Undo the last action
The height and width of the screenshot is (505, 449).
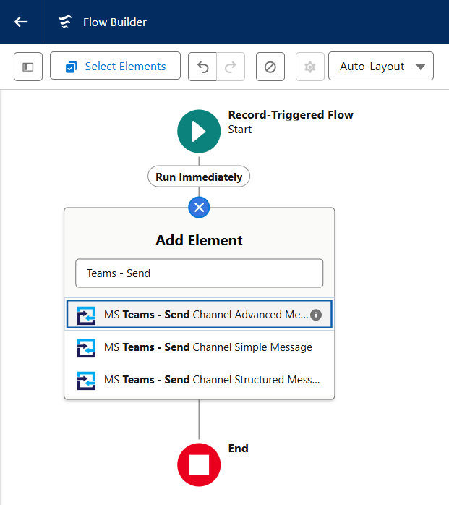click(x=202, y=67)
